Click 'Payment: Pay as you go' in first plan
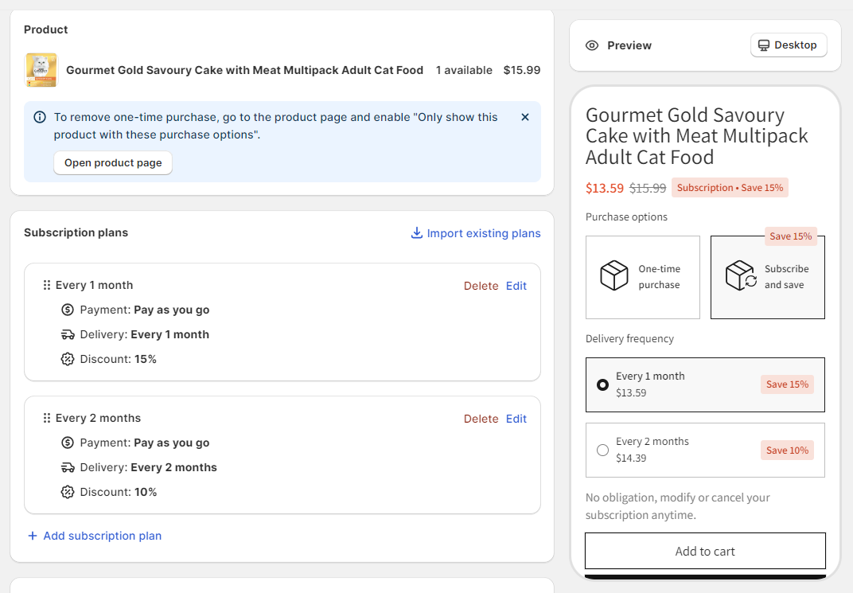The height and width of the screenshot is (593, 853). (x=145, y=310)
